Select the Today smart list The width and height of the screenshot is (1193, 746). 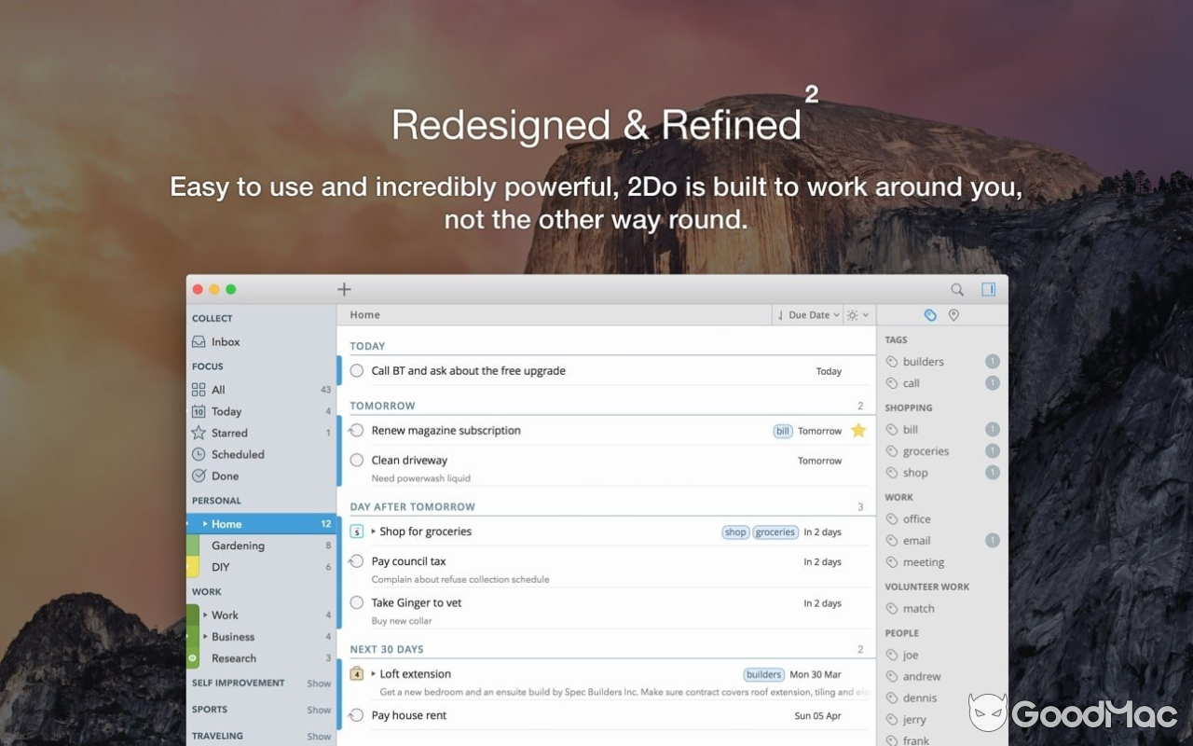[x=227, y=411]
